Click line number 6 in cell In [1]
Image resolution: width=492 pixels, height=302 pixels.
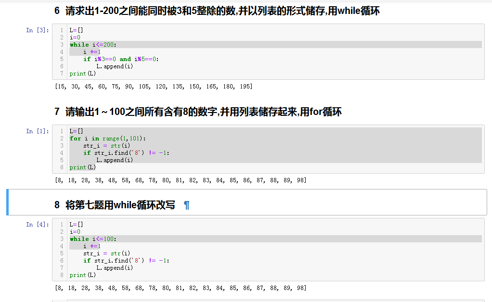click(62, 167)
